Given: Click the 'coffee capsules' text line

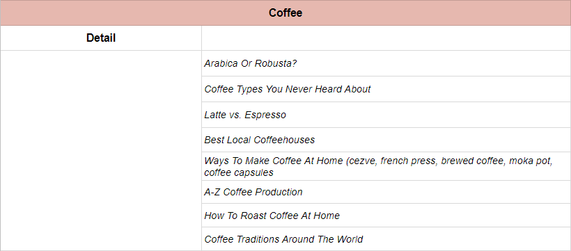Looking at the screenshot, I should (x=239, y=172).
